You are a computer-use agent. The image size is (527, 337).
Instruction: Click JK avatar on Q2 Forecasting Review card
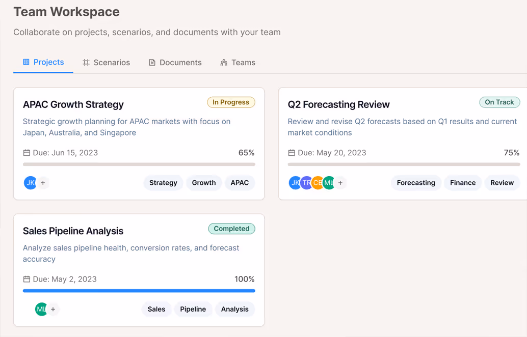[x=295, y=183]
